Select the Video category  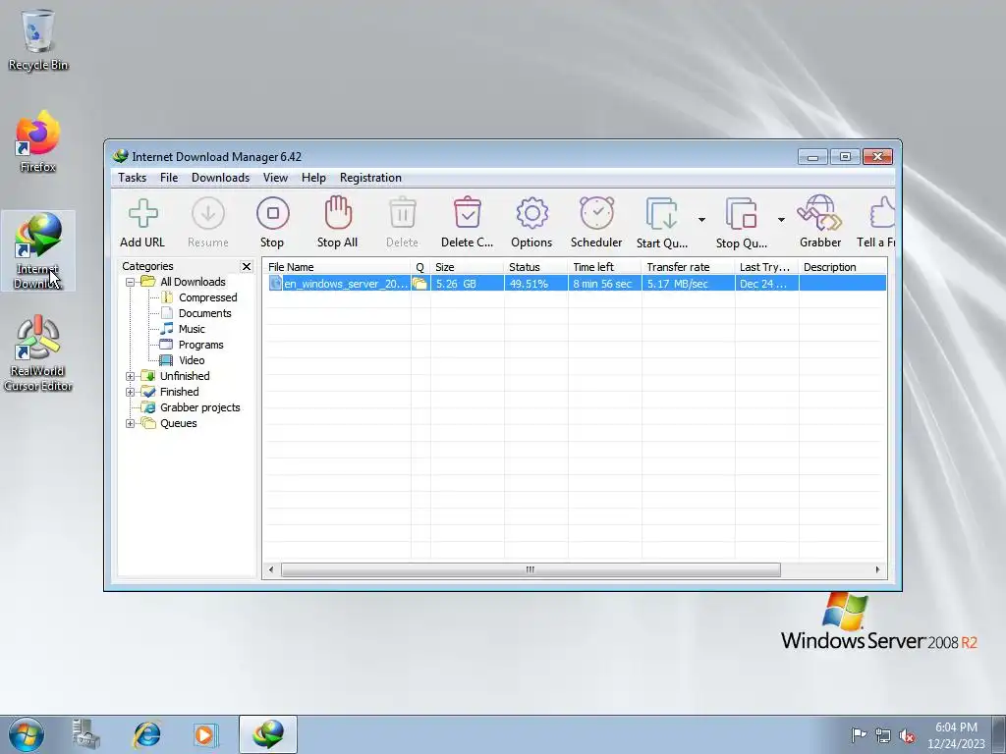192,360
